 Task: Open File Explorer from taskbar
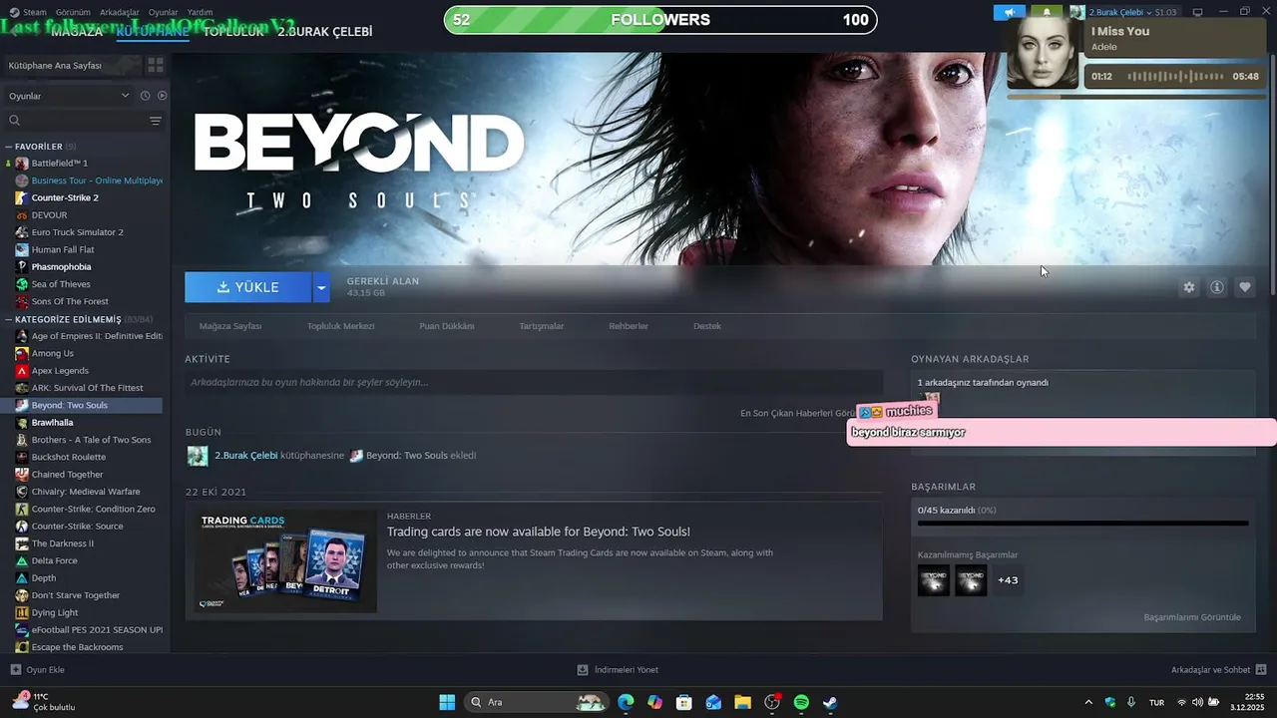(742, 702)
